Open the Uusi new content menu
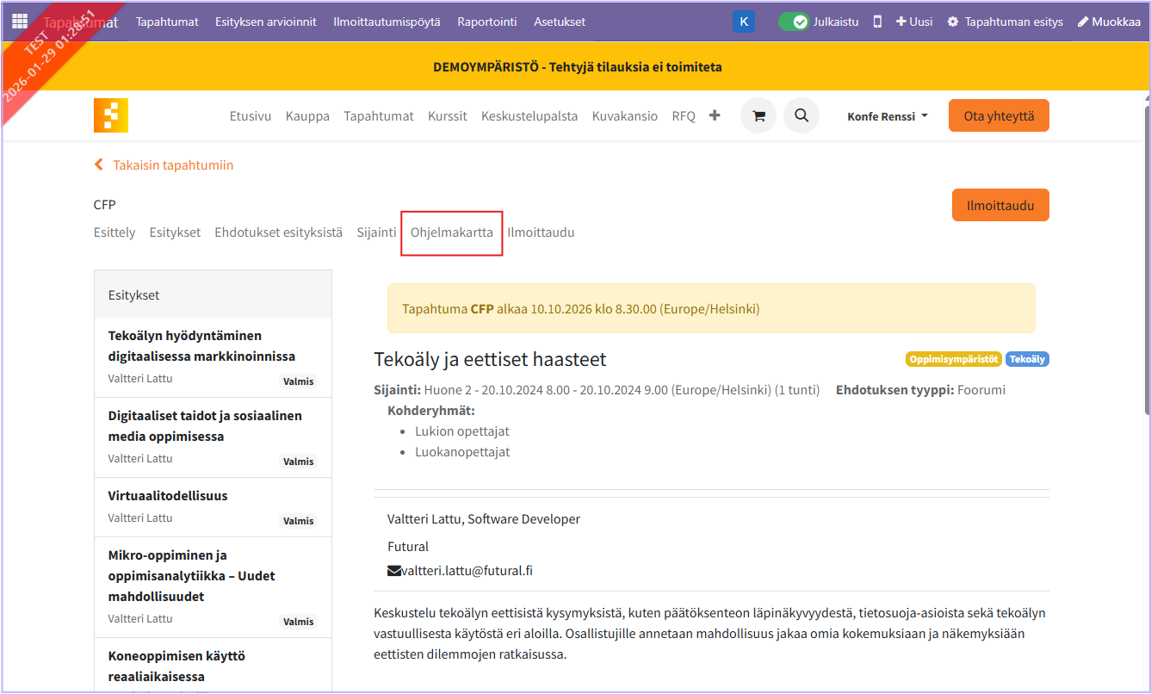The height and width of the screenshot is (694, 1151). (x=914, y=22)
